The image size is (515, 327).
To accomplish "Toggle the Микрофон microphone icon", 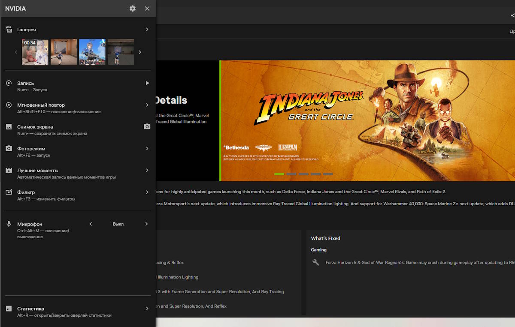I will (x=9, y=224).
